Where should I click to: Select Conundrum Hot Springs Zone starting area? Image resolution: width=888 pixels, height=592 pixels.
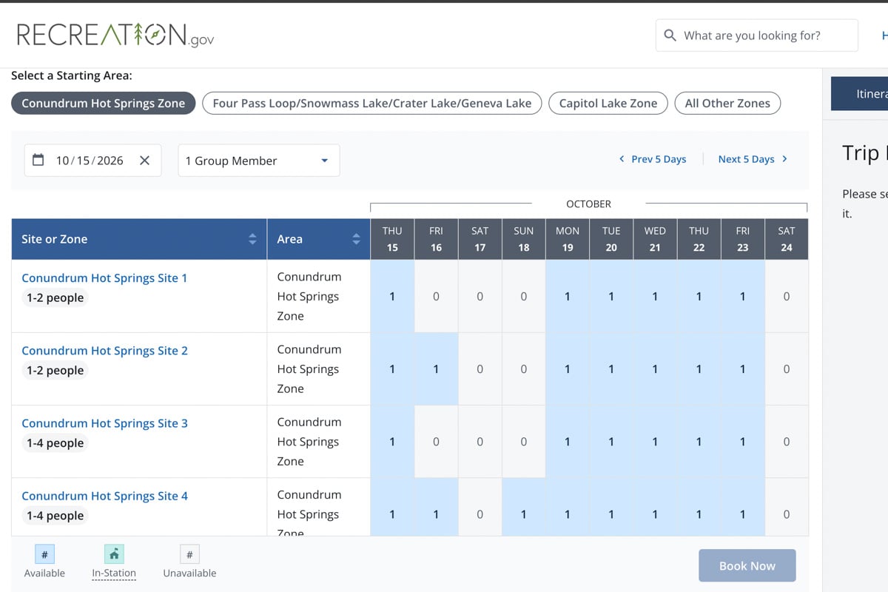pyautogui.click(x=104, y=104)
